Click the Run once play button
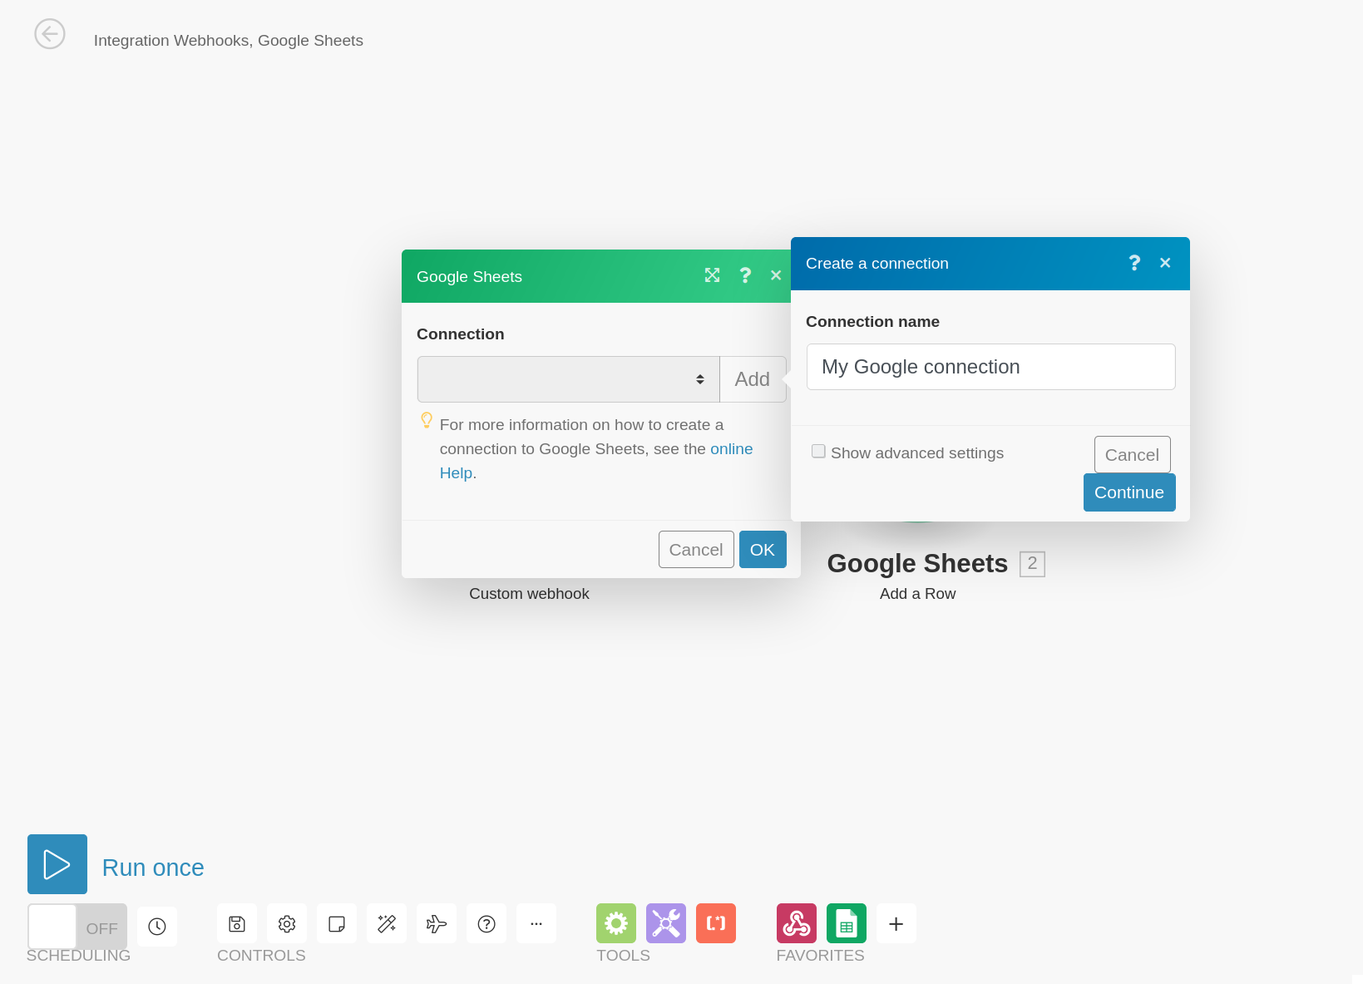The image size is (1363, 984). 57,864
